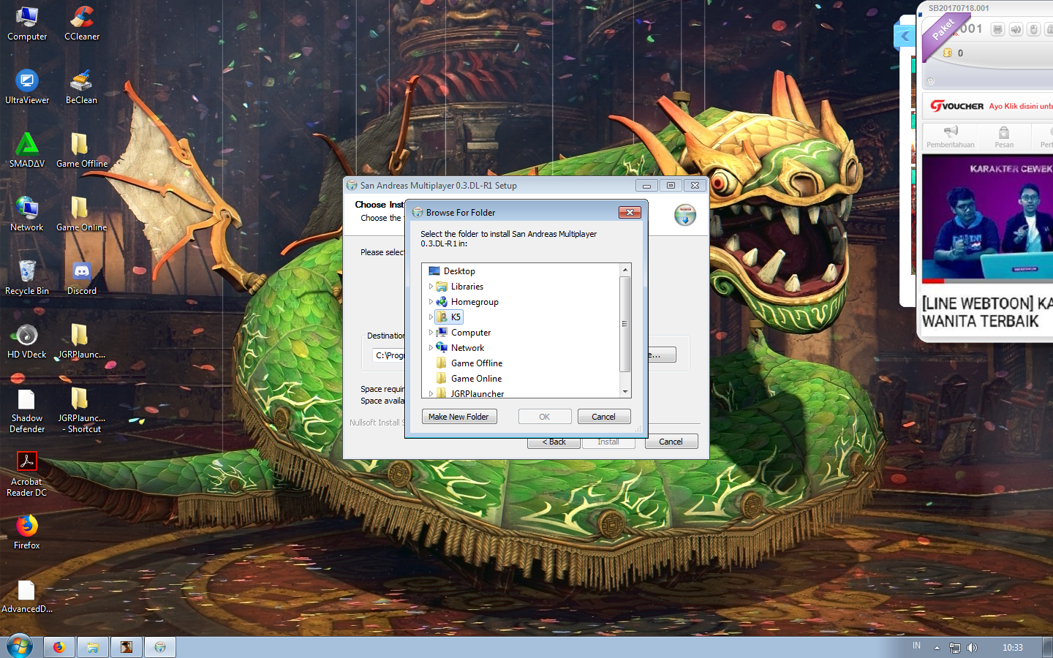Image resolution: width=1053 pixels, height=658 pixels.
Task: Expand the JGRPlauncher tree node
Action: pos(431,393)
